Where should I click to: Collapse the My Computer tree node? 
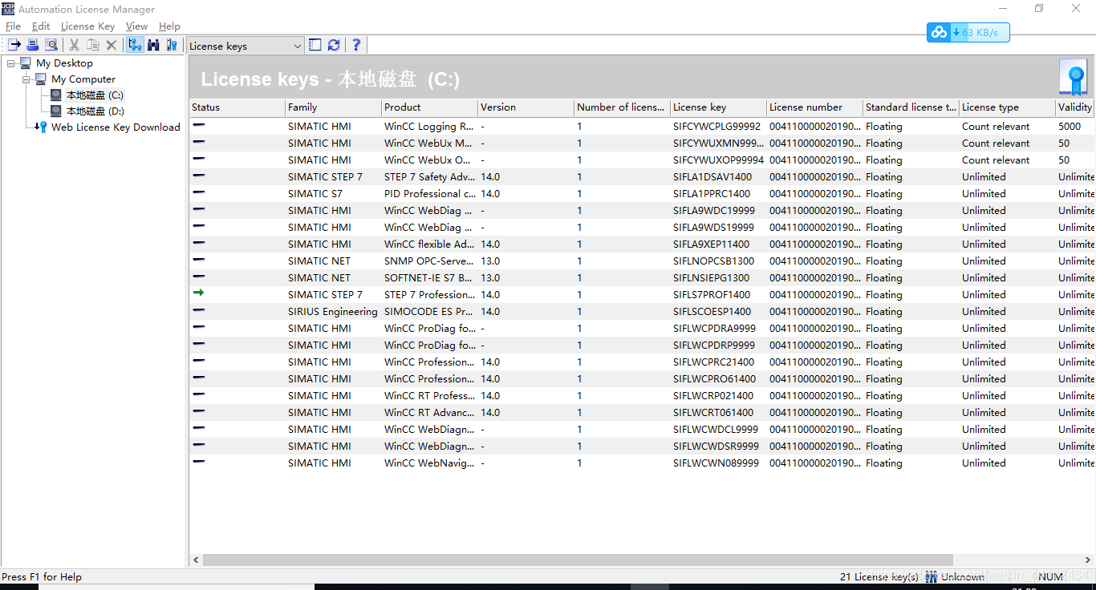[26, 79]
